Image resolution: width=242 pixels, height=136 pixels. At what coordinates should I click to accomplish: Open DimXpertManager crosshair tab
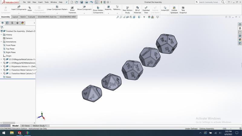click(x=17, y=23)
